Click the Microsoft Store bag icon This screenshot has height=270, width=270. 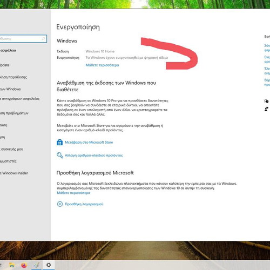coord(60,142)
